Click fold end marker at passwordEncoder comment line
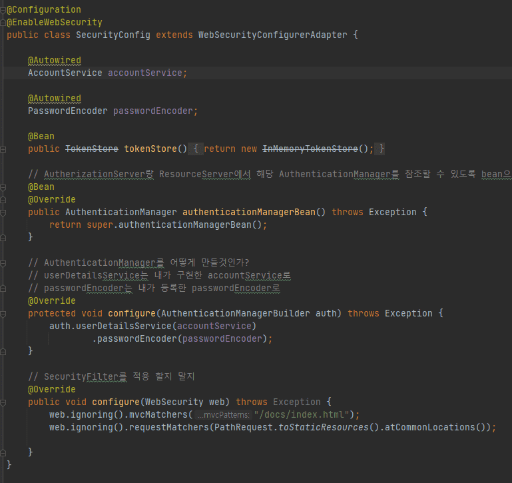 coord(3,288)
